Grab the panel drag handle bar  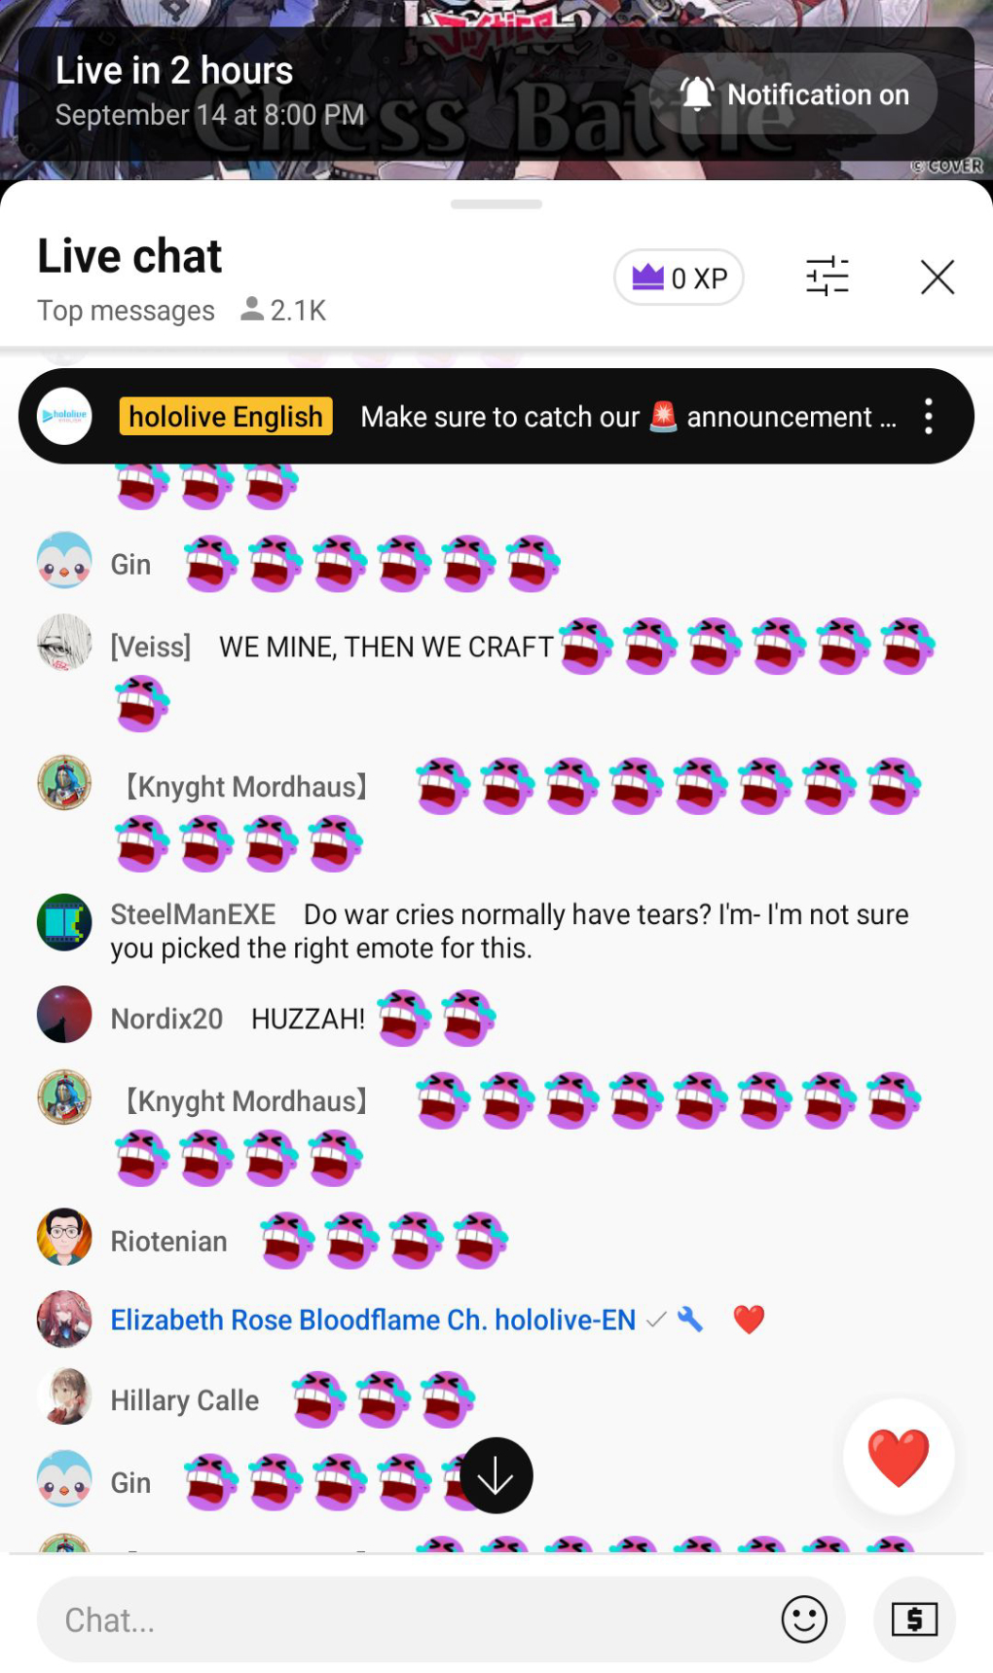496,204
